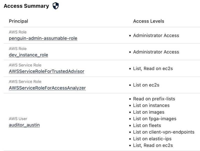The image size is (200, 151).
Task: Open the dev_instance_role principal link
Action: tap(28, 55)
